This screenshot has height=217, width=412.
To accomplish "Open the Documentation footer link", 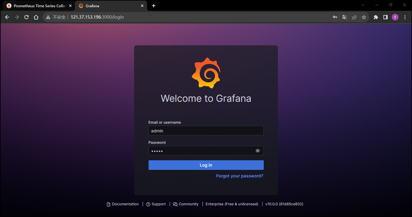I will coord(123,204).
